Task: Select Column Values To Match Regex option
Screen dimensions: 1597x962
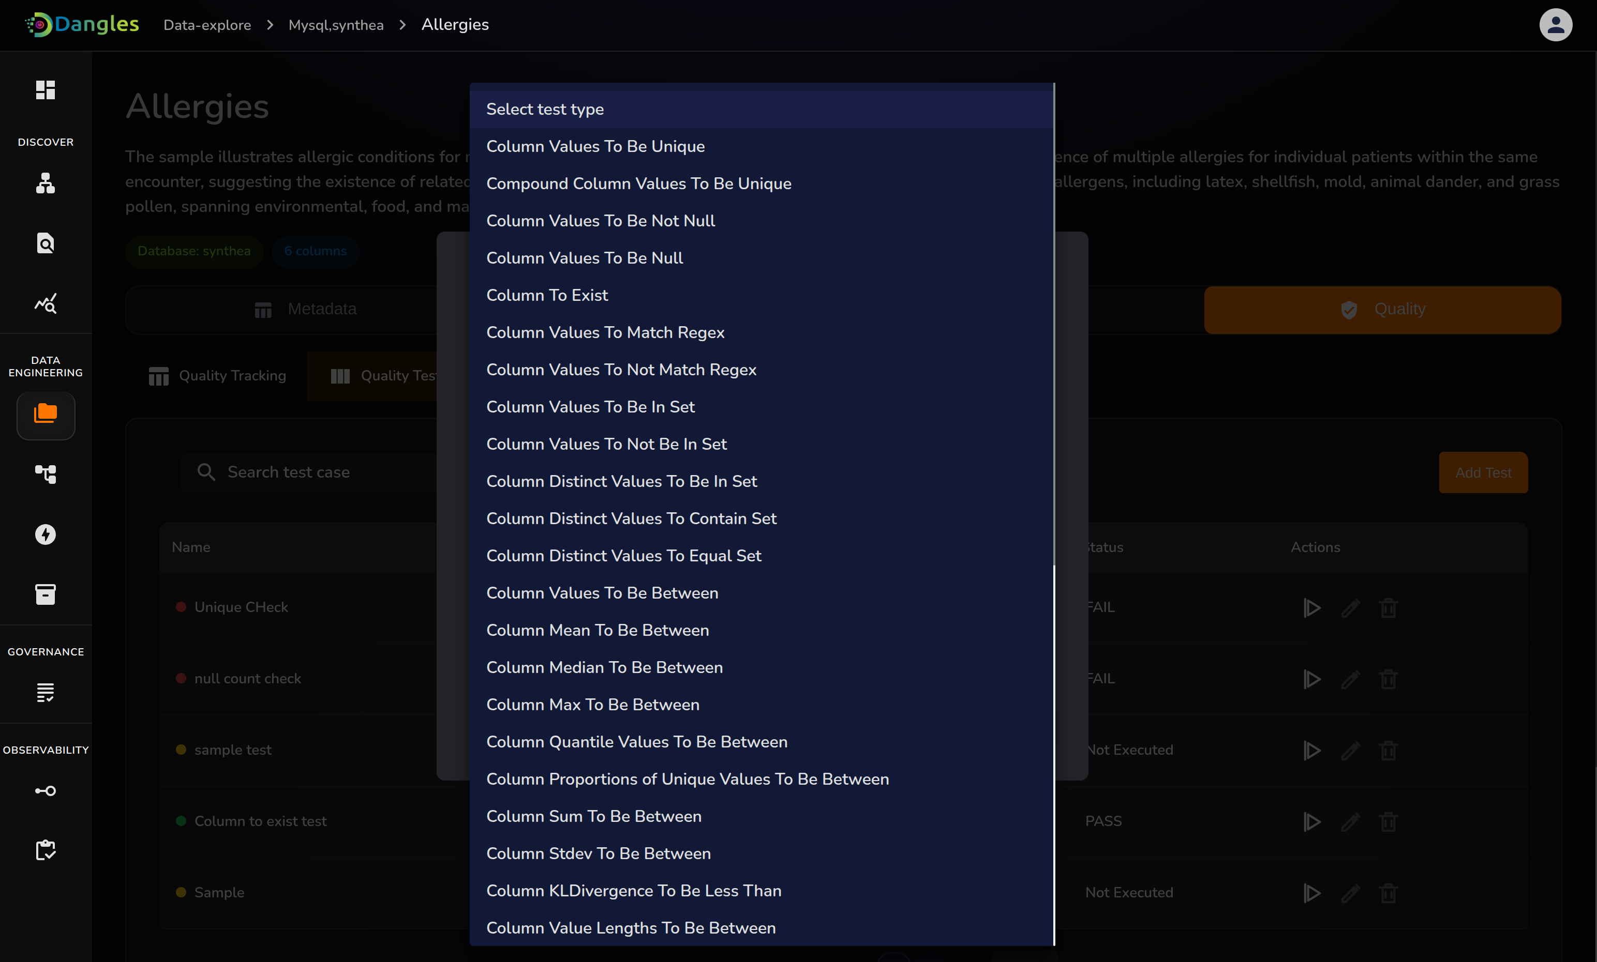Action: (x=605, y=332)
